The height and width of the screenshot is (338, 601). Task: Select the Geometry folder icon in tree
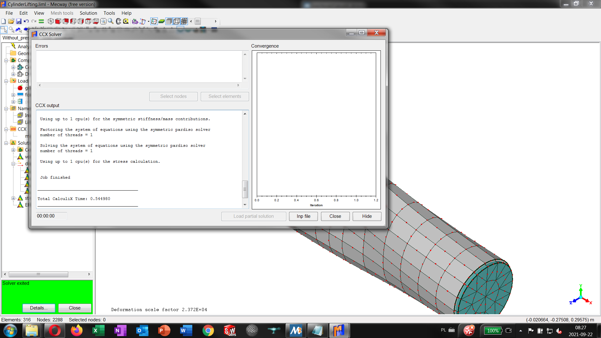click(x=13, y=53)
